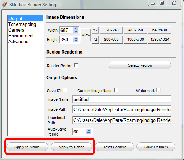Click Apply to Scene
This screenshot has width=184, height=160.
(x=72, y=147)
